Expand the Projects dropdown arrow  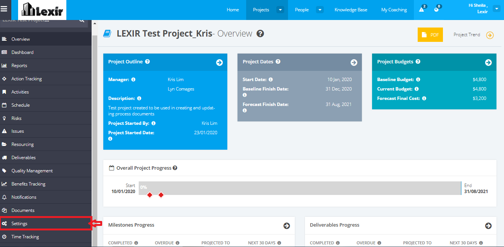[280, 10]
